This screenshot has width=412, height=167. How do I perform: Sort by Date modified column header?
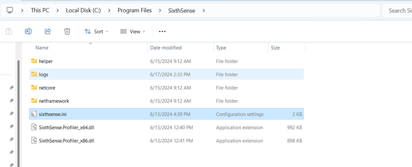click(166, 47)
